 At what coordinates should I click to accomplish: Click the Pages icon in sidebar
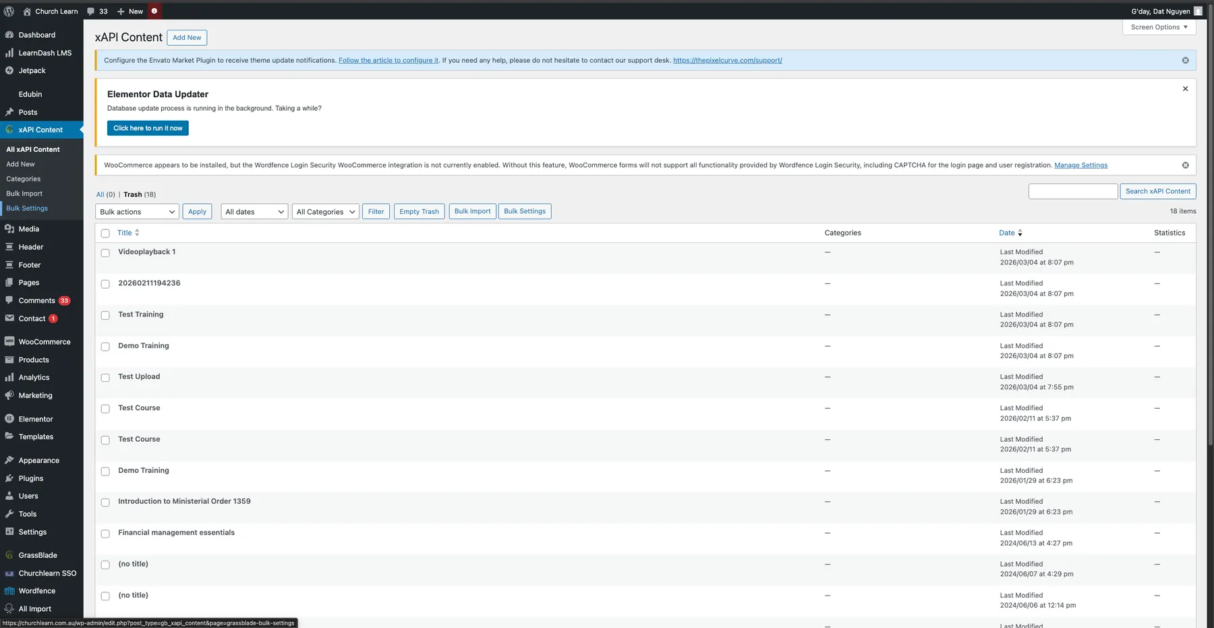9,283
